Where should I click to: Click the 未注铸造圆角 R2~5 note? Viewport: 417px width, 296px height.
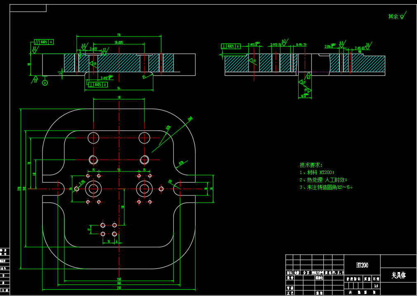click(x=326, y=187)
